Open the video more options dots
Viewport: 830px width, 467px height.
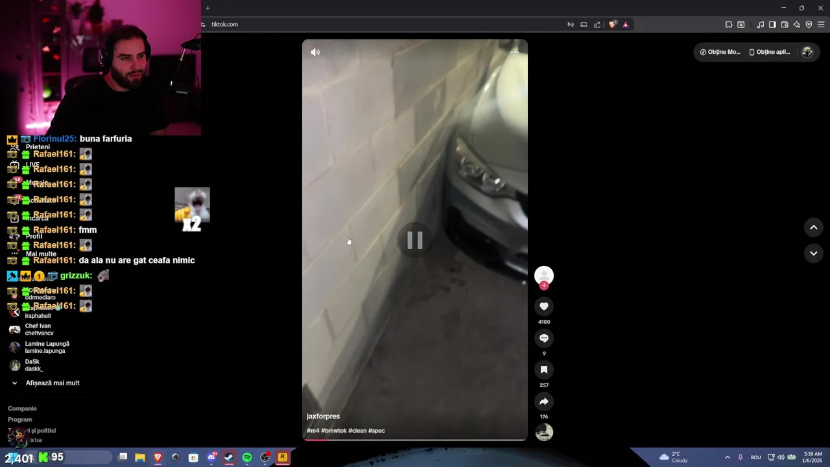[515, 52]
